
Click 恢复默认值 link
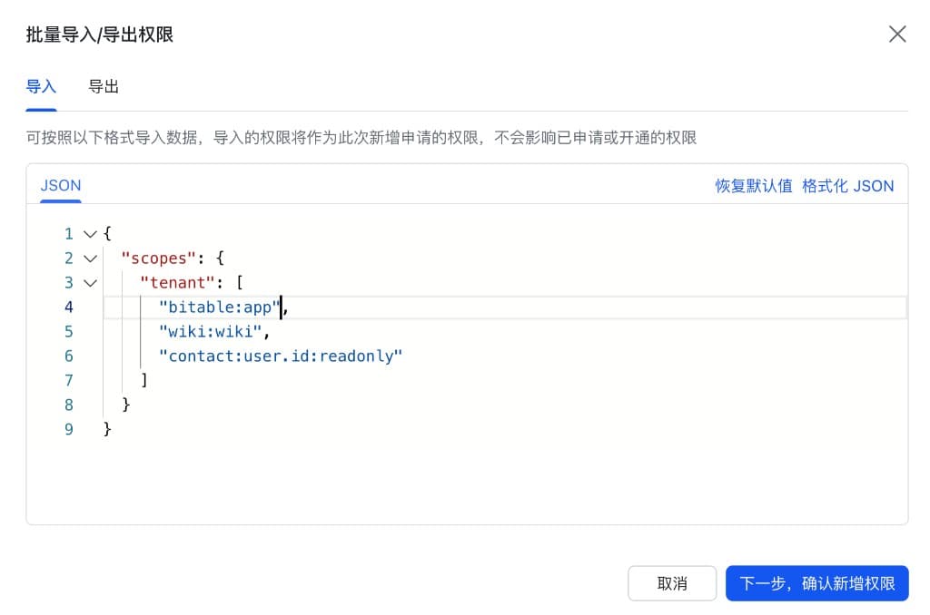click(753, 186)
